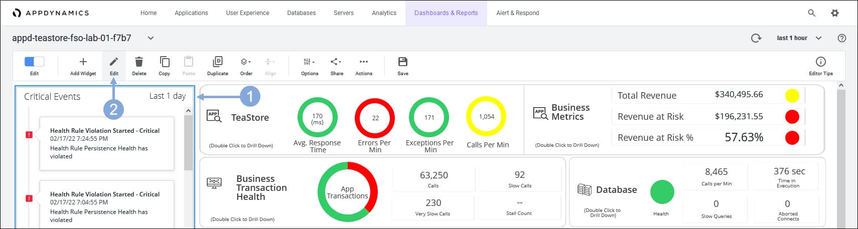Screen dimensions: 858x229
Task: Open the Options dropdown in toolbar
Action: tap(309, 62)
